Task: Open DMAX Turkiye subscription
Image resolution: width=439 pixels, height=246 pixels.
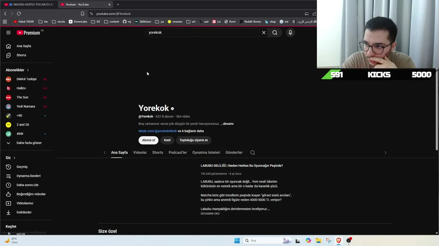Action: click(x=27, y=79)
